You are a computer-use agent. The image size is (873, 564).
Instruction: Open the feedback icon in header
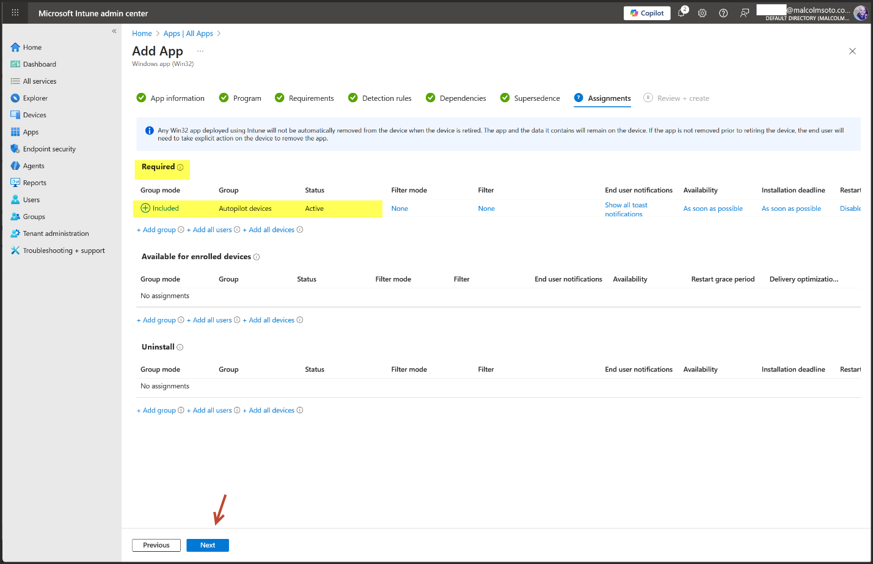(744, 13)
